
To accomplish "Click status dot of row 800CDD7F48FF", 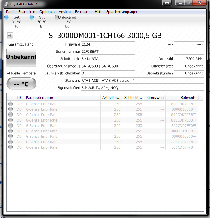I will click(x=11, y=147).
